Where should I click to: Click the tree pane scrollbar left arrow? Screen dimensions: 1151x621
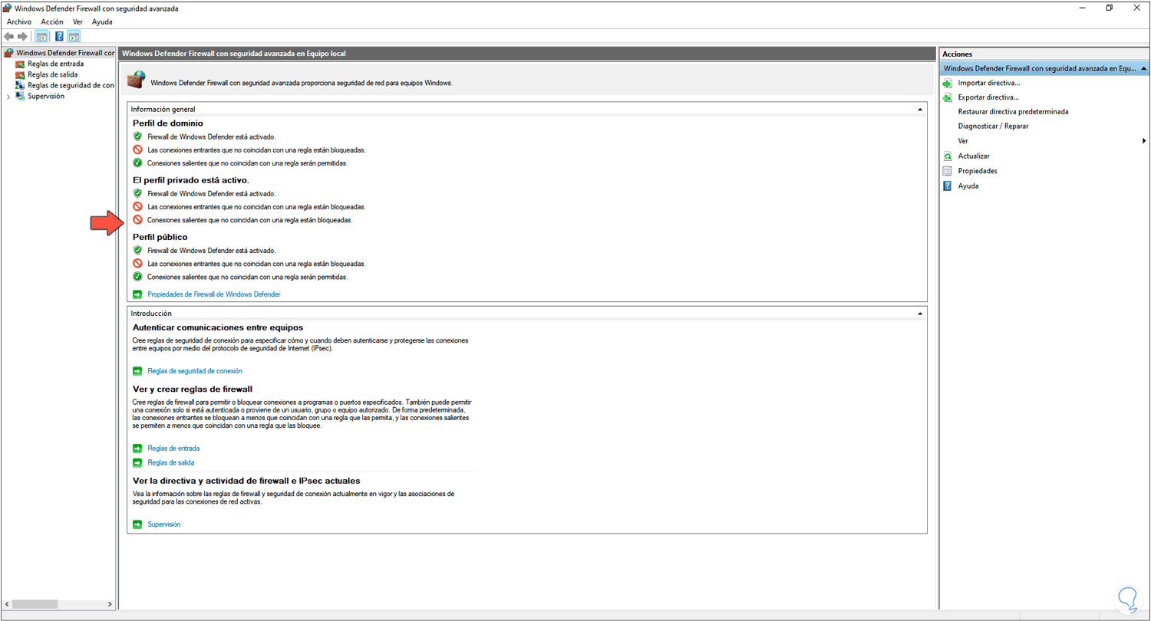click(x=6, y=604)
